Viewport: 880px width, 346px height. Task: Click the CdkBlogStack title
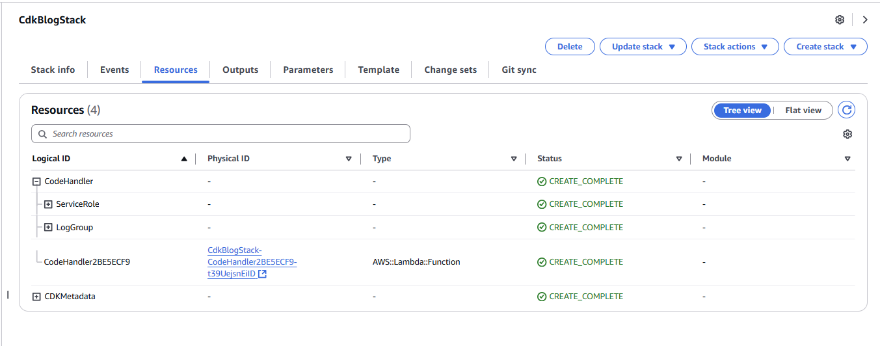pos(53,20)
